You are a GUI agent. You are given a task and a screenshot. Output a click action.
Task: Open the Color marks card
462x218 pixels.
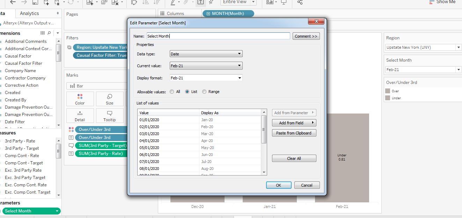point(80,99)
